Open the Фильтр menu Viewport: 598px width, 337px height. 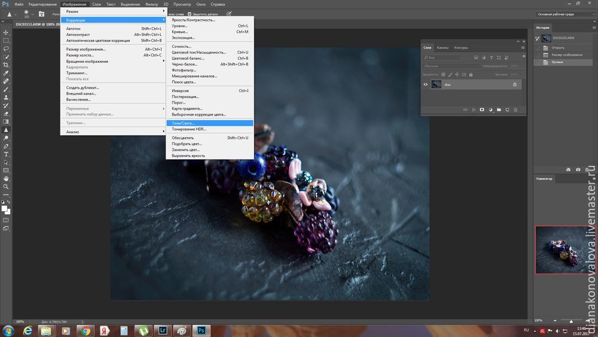(x=151, y=4)
